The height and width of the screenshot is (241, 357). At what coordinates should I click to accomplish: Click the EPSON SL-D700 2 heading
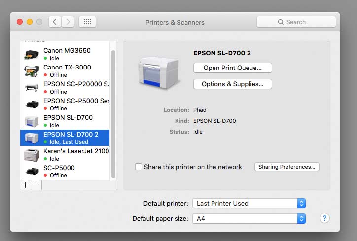pos(222,53)
